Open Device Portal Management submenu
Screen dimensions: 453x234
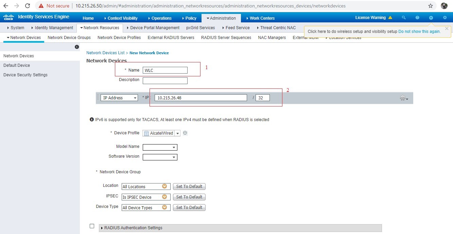[x=153, y=28]
